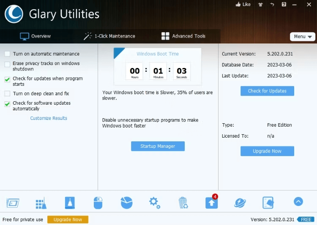Click Version: 5.202.0.231 in the status bar
Viewport: 317px width, 225px height.
pyautogui.click(x=272, y=220)
